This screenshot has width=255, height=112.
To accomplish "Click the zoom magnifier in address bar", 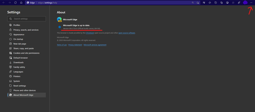I will pos(193,3).
